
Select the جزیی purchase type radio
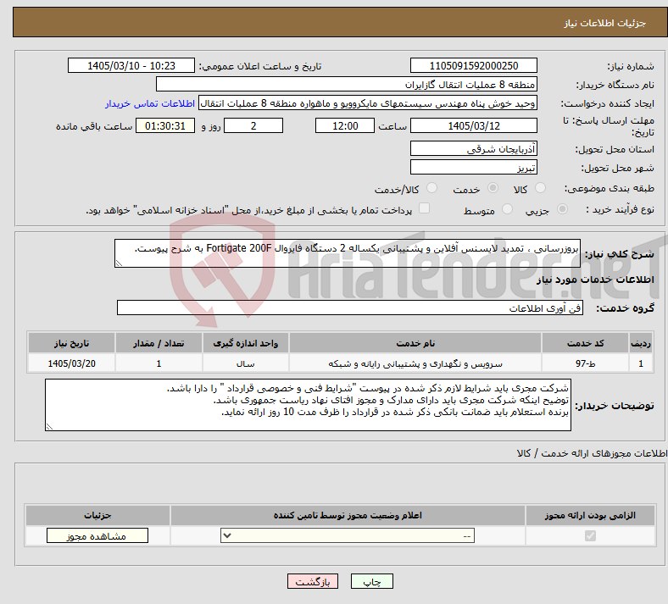click(x=562, y=209)
